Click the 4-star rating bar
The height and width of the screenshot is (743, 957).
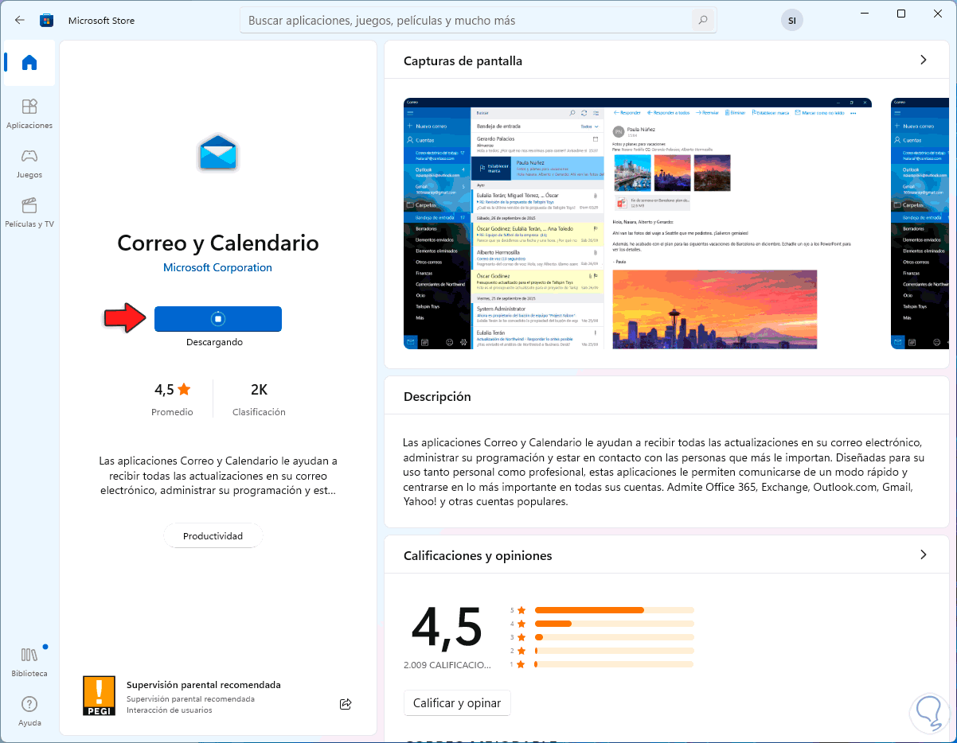[x=614, y=624]
